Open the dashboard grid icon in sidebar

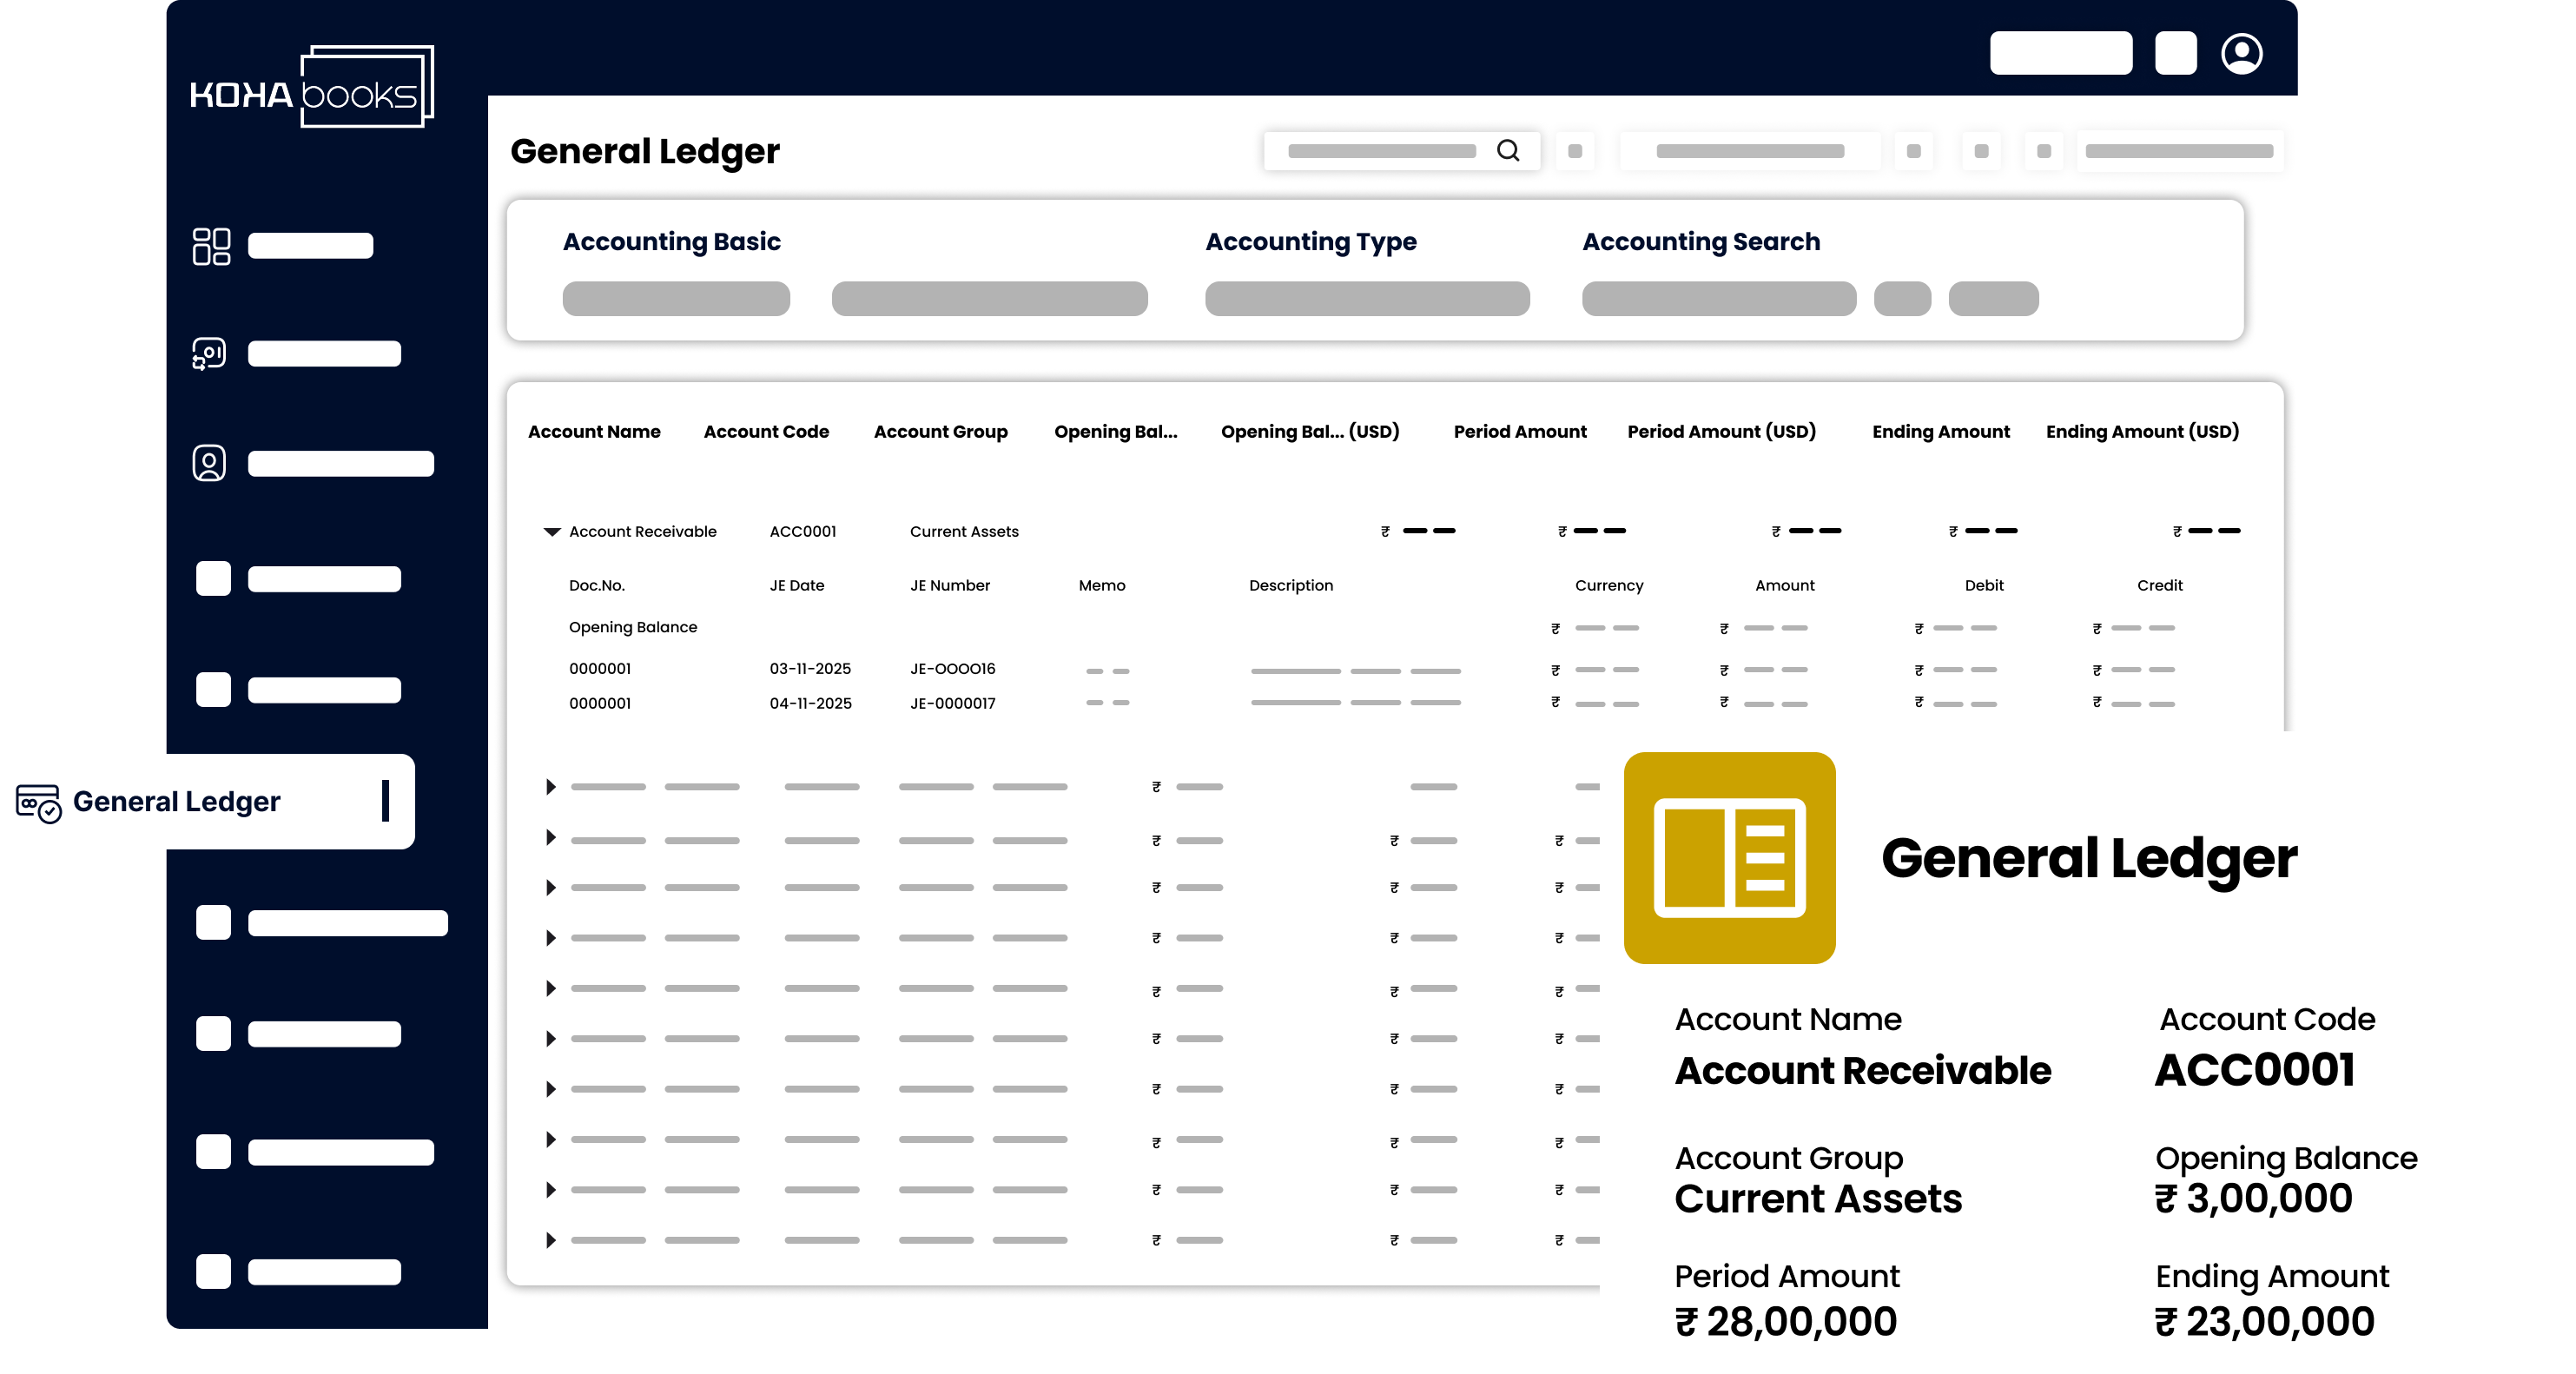click(x=211, y=246)
